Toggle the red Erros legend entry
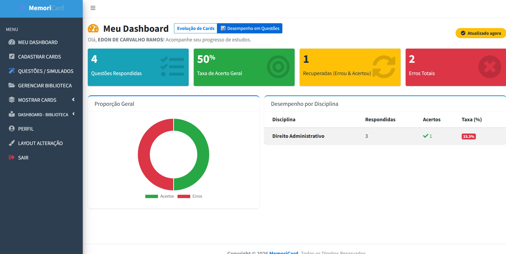 tap(189, 196)
